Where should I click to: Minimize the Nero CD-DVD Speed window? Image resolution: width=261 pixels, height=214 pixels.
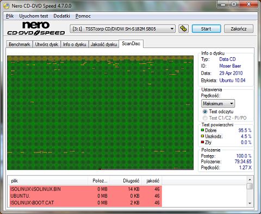pyautogui.click(x=223, y=4)
